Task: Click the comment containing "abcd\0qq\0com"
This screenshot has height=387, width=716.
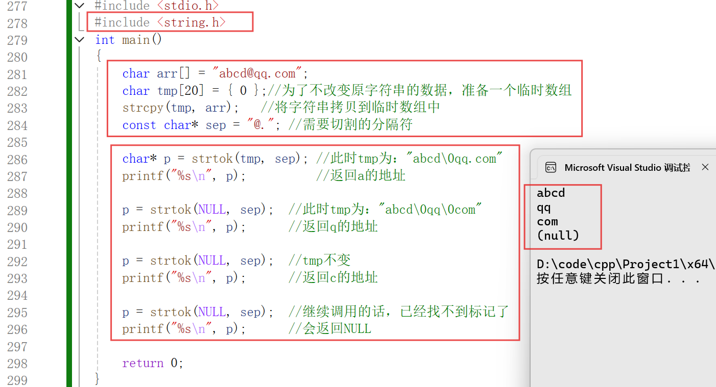Action: click(386, 210)
